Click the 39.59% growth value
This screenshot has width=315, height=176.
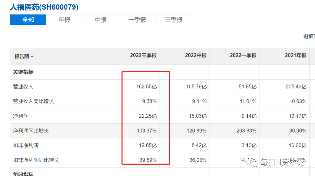point(148,160)
